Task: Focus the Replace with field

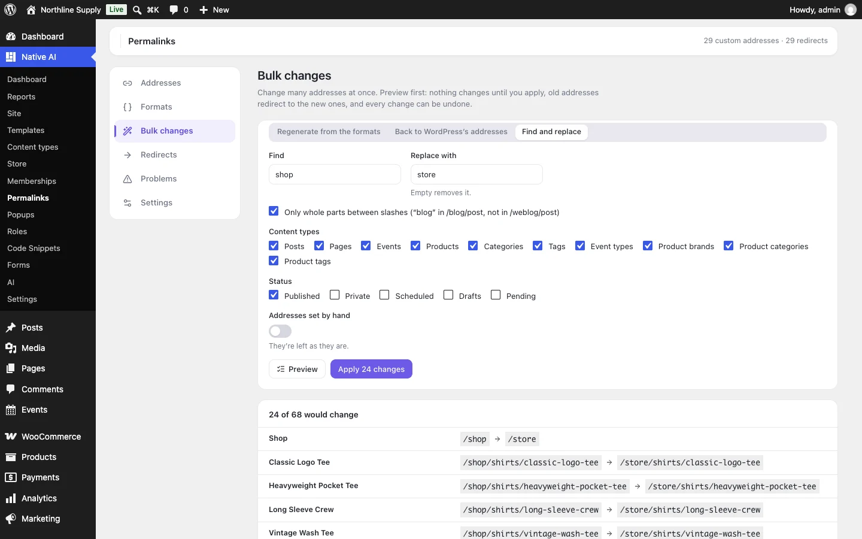Action: (x=476, y=174)
